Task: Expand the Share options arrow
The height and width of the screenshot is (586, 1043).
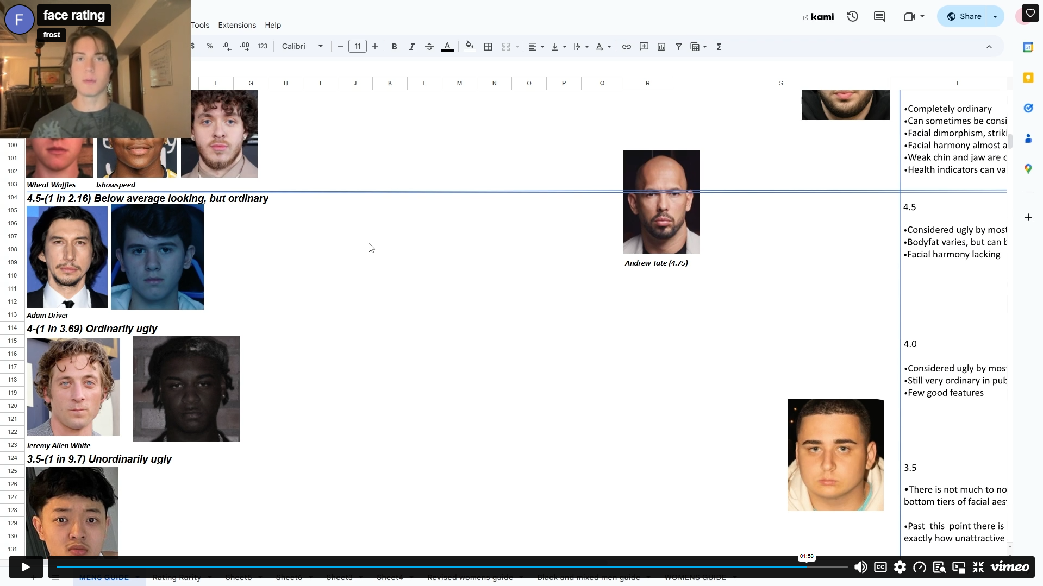Action: (x=995, y=16)
